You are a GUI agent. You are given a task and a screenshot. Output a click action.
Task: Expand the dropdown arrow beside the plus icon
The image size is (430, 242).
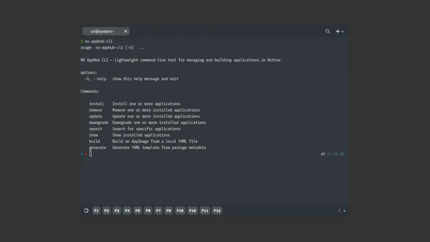coord(342,32)
